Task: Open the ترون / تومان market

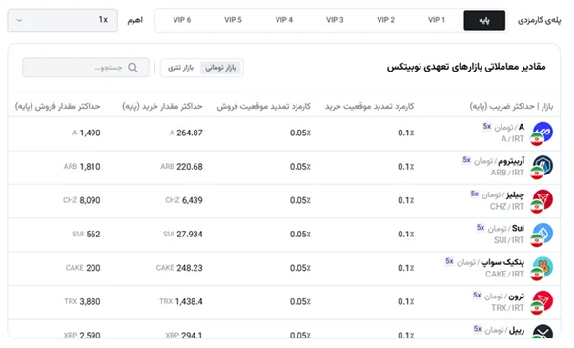Action: coord(504,296)
